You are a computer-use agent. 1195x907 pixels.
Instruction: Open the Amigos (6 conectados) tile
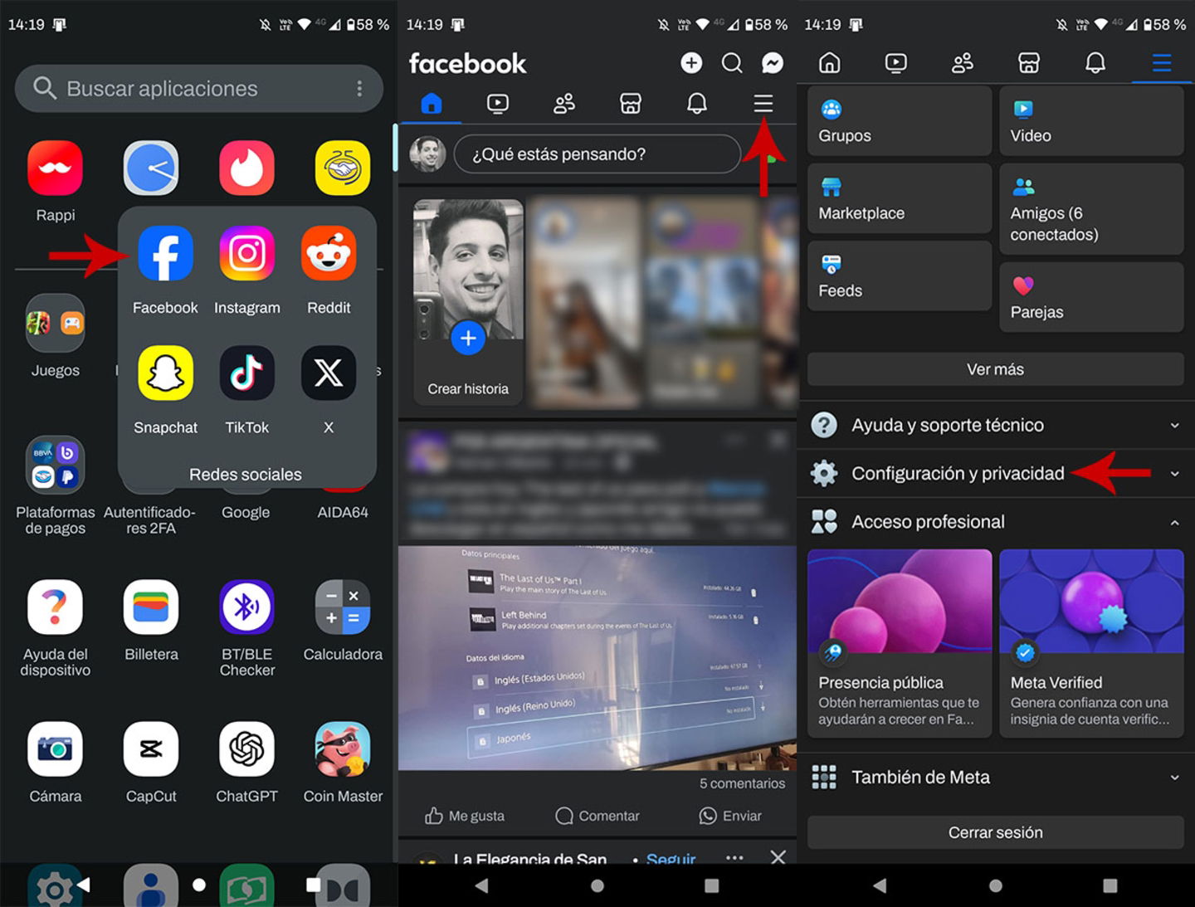[1091, 209]
